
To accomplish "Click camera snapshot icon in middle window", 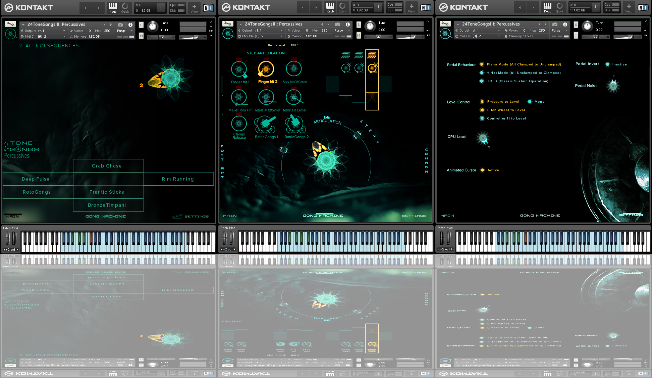I will (x=338, y=24).
